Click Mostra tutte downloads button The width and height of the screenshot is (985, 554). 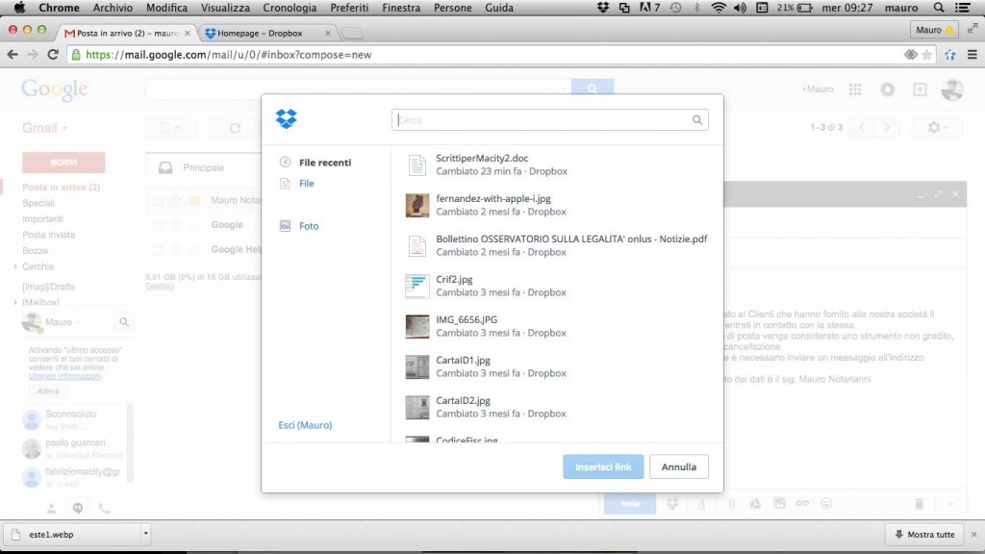924,535
